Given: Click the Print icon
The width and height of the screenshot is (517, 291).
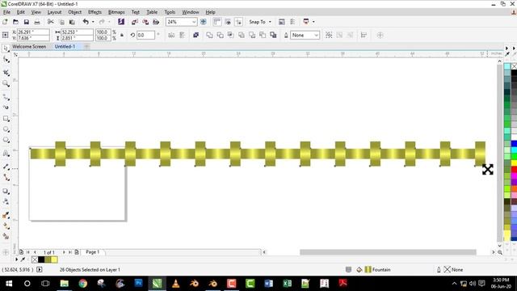Looking at the screenshot, I should coord(37,22).
